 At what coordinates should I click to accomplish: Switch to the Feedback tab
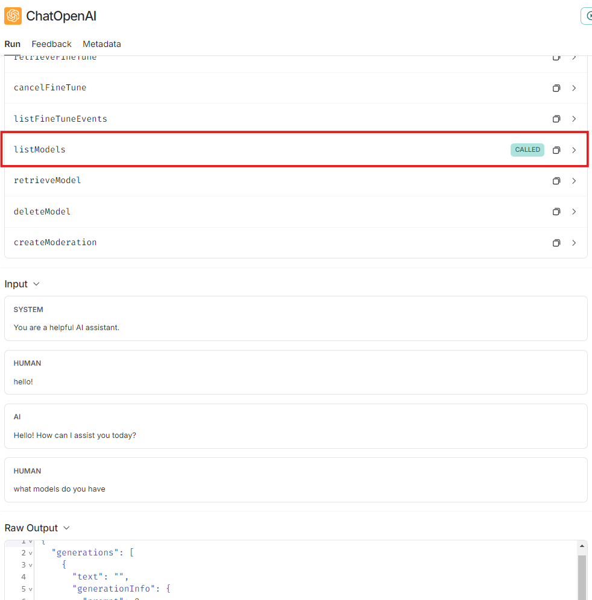51,44
